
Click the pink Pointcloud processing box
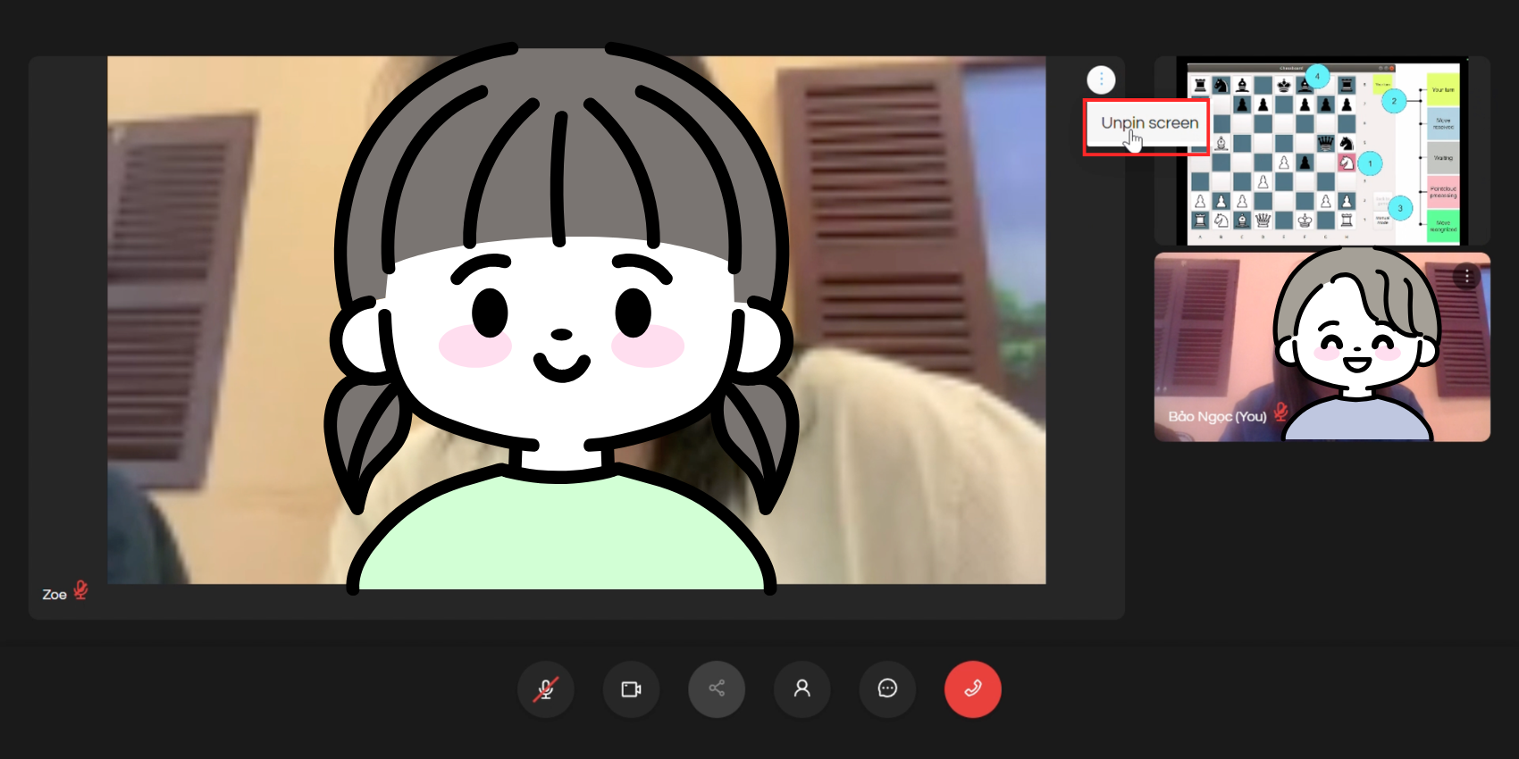1443,191
